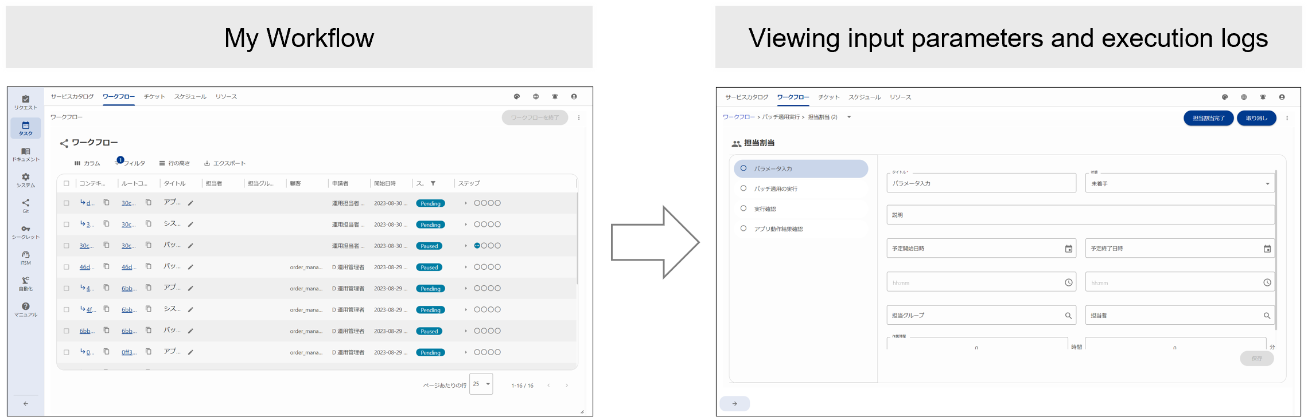This screenshot has height=417, width=1308.
Task: Open the 行の高さ row height menu
Action: point(174,163)
